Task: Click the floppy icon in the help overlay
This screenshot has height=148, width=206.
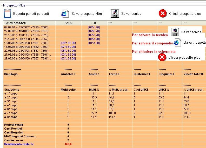Action: pyautogui.click(x=175, y=32)
